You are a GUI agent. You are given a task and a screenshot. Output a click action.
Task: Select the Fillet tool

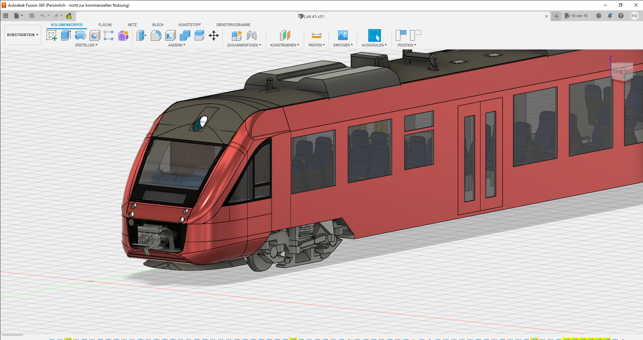(x=156, y=35)
